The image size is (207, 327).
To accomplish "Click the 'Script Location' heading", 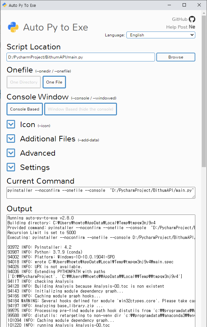I will (33, 47).
